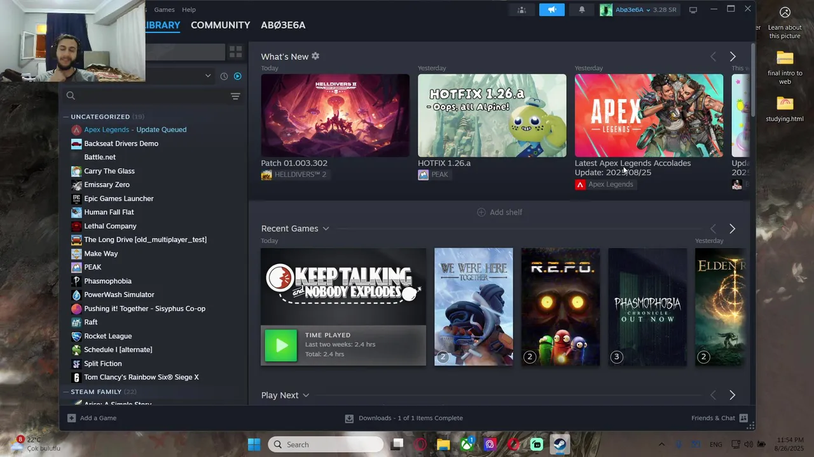Open the We Were Here Together cover
Viewport: 814px width, 457px height.
(x=474, y=307)
